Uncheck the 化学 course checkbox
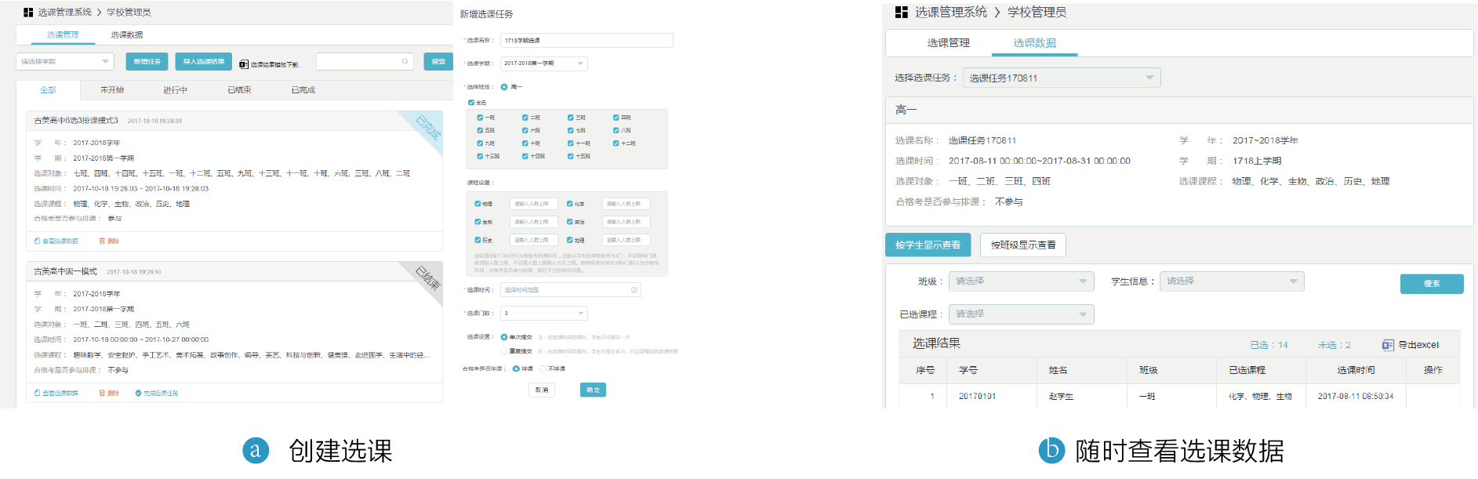This screenshot has width=1478, height=479. pyautogui.click(x=570, y=204)
